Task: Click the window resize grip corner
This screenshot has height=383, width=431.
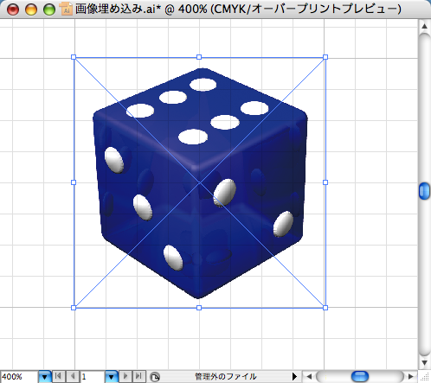Action: click(425, 377)
